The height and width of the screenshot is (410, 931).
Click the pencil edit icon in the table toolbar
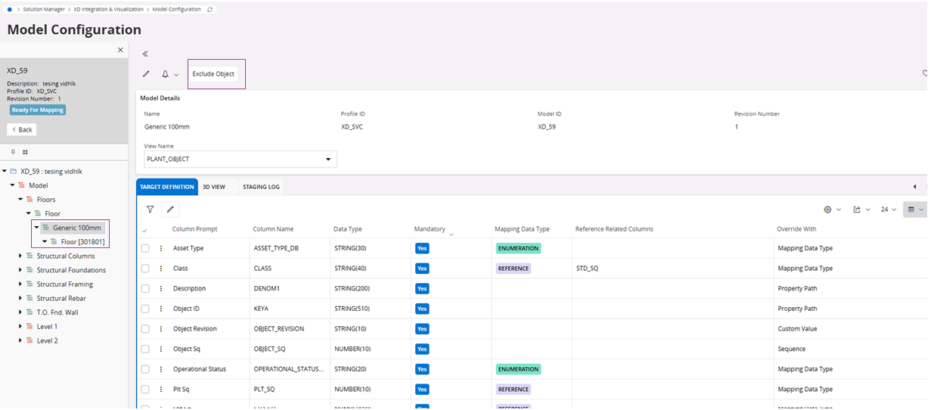coord(170,210)
